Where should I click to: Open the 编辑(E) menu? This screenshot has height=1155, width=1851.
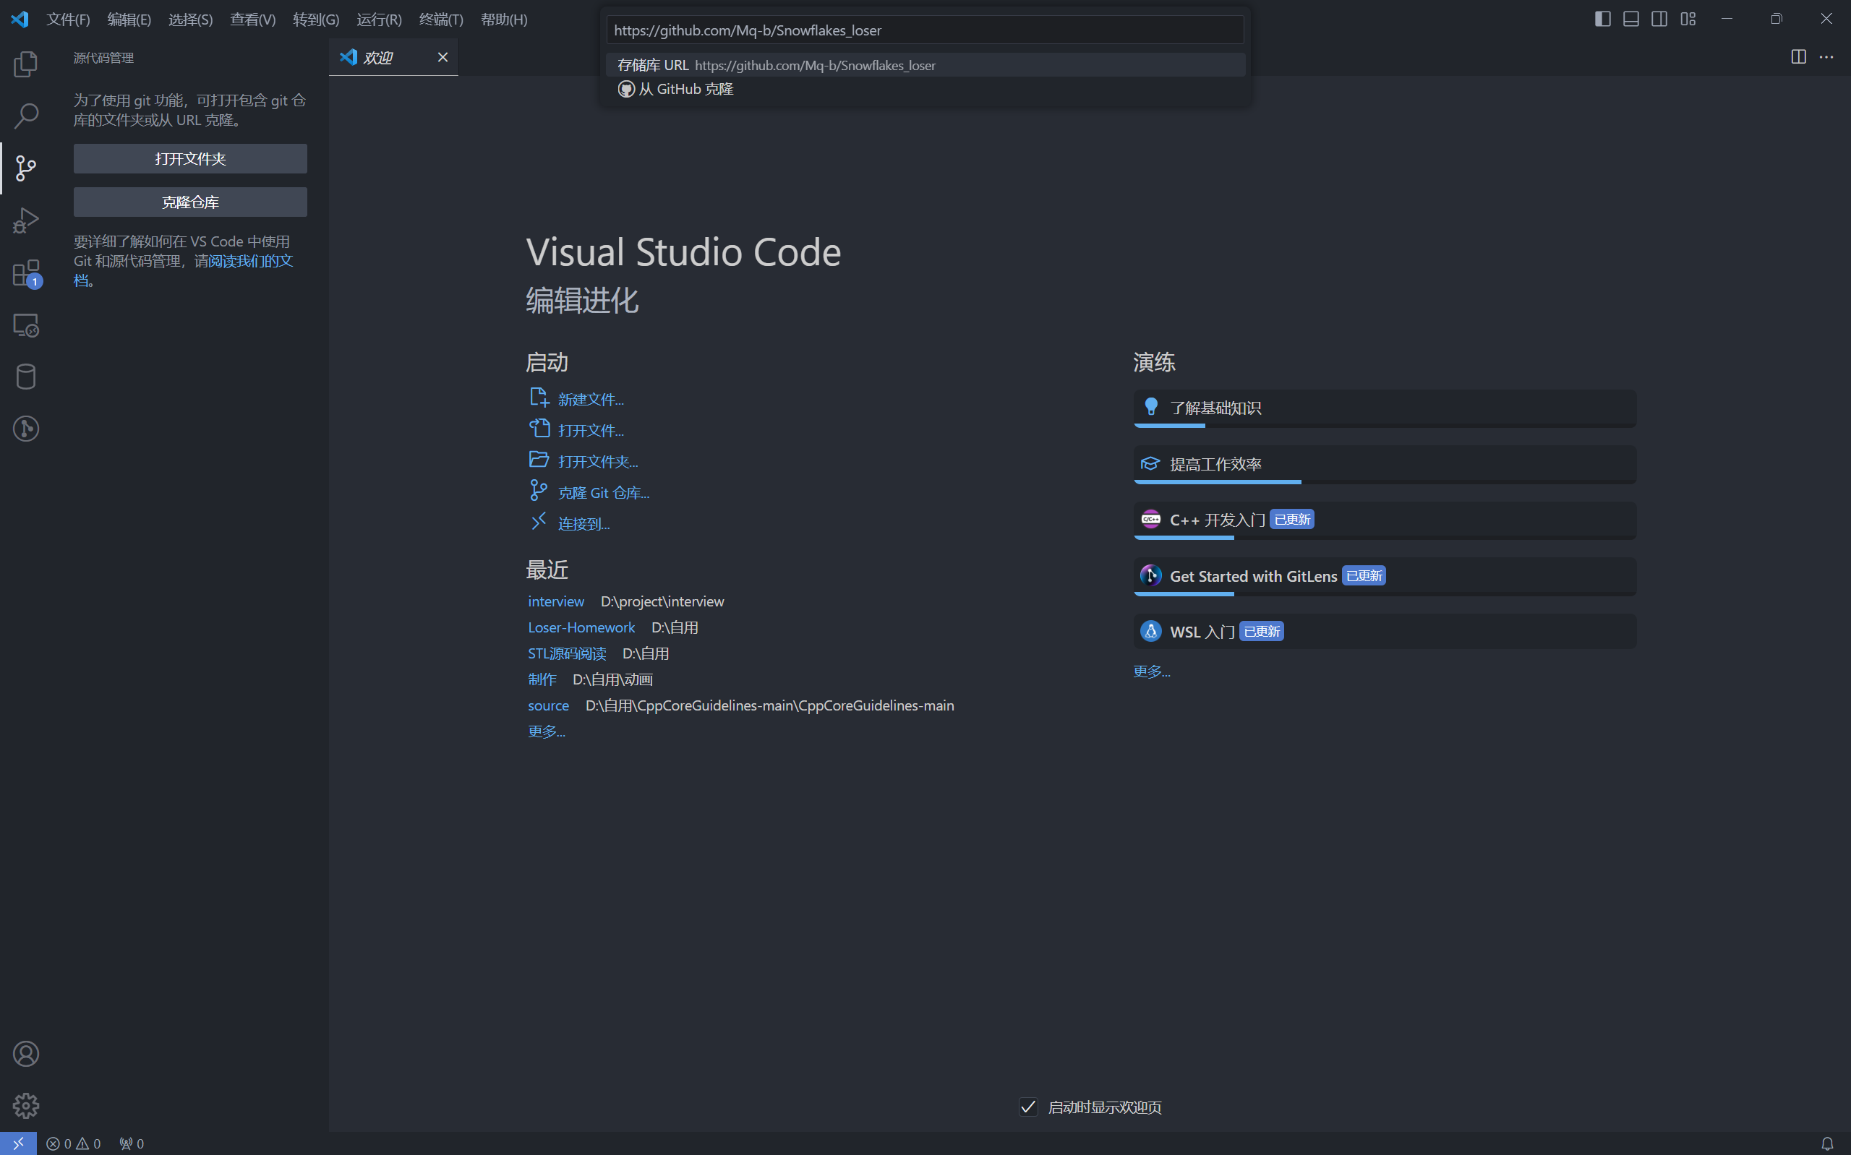coord(129,19)
